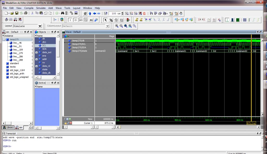
Task: Toggle the 'I' input ports filter
Action: [70, 20]
